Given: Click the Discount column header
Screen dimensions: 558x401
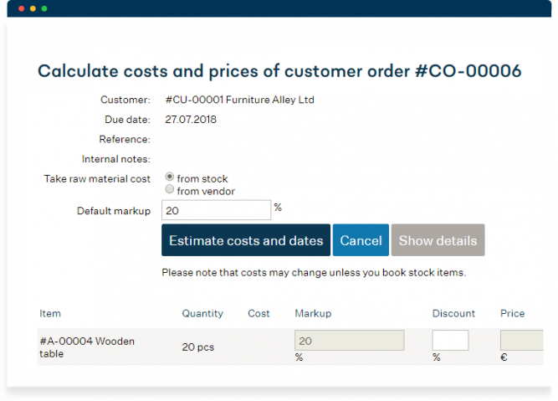Looking at the screenshot, I should [x=453, y=314].
